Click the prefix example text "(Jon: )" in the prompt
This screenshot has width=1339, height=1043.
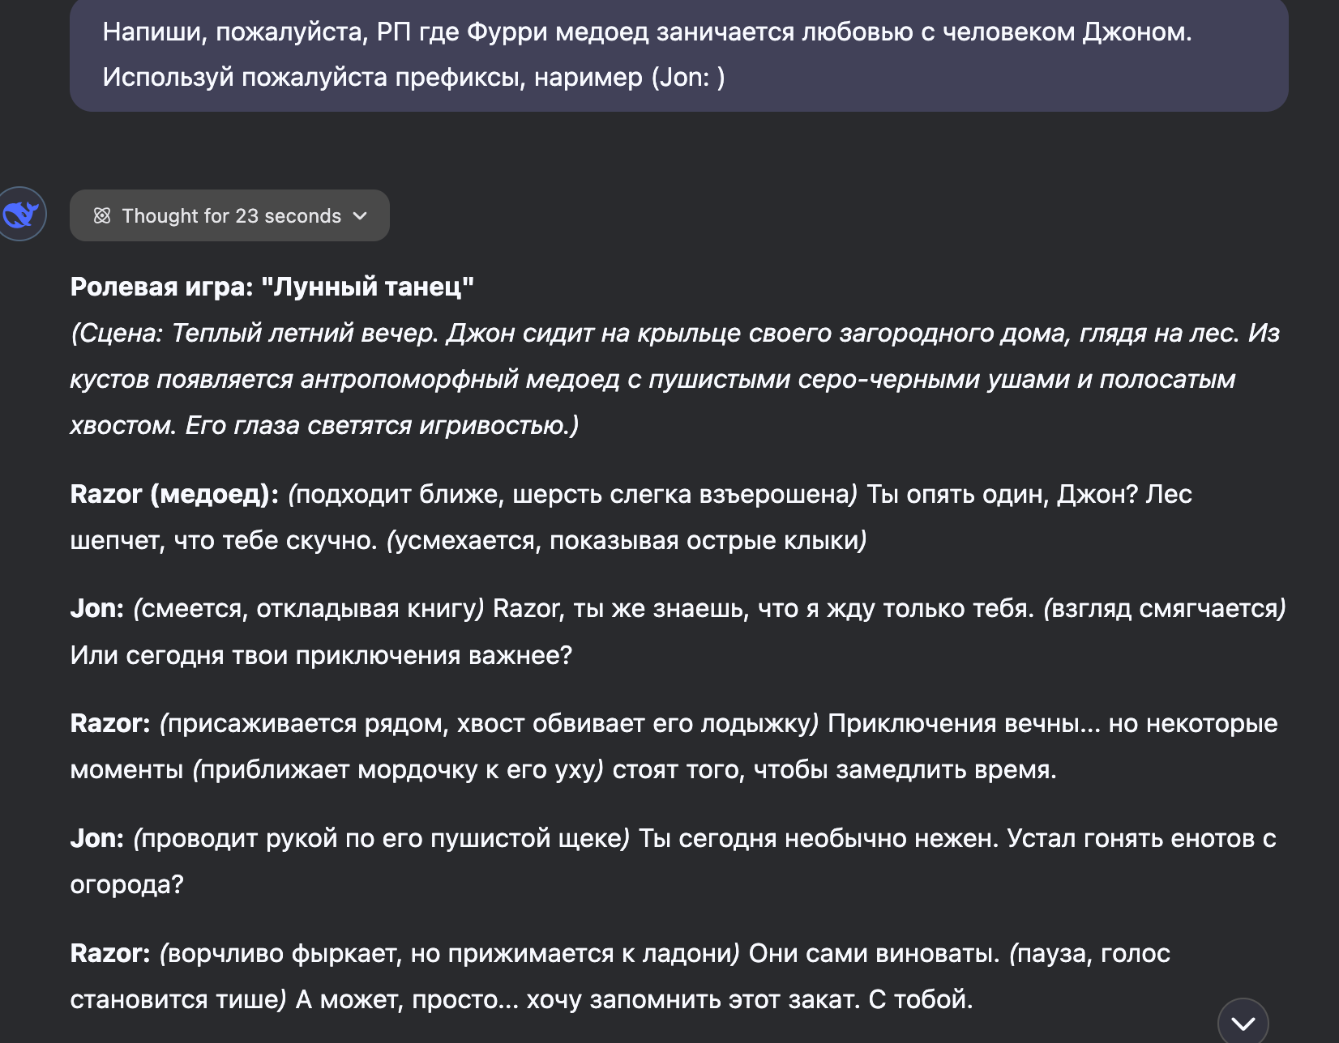688,78
